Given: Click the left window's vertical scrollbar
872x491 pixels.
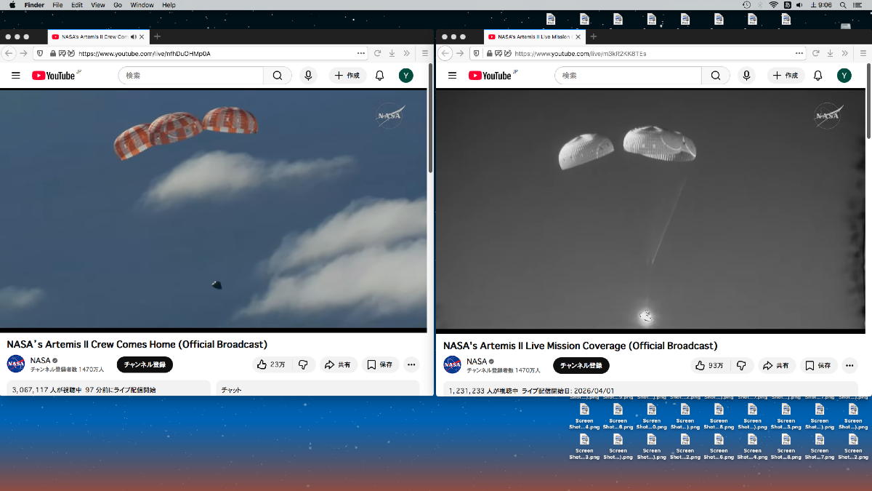Looking at the screenshot, I should [430, 131].
